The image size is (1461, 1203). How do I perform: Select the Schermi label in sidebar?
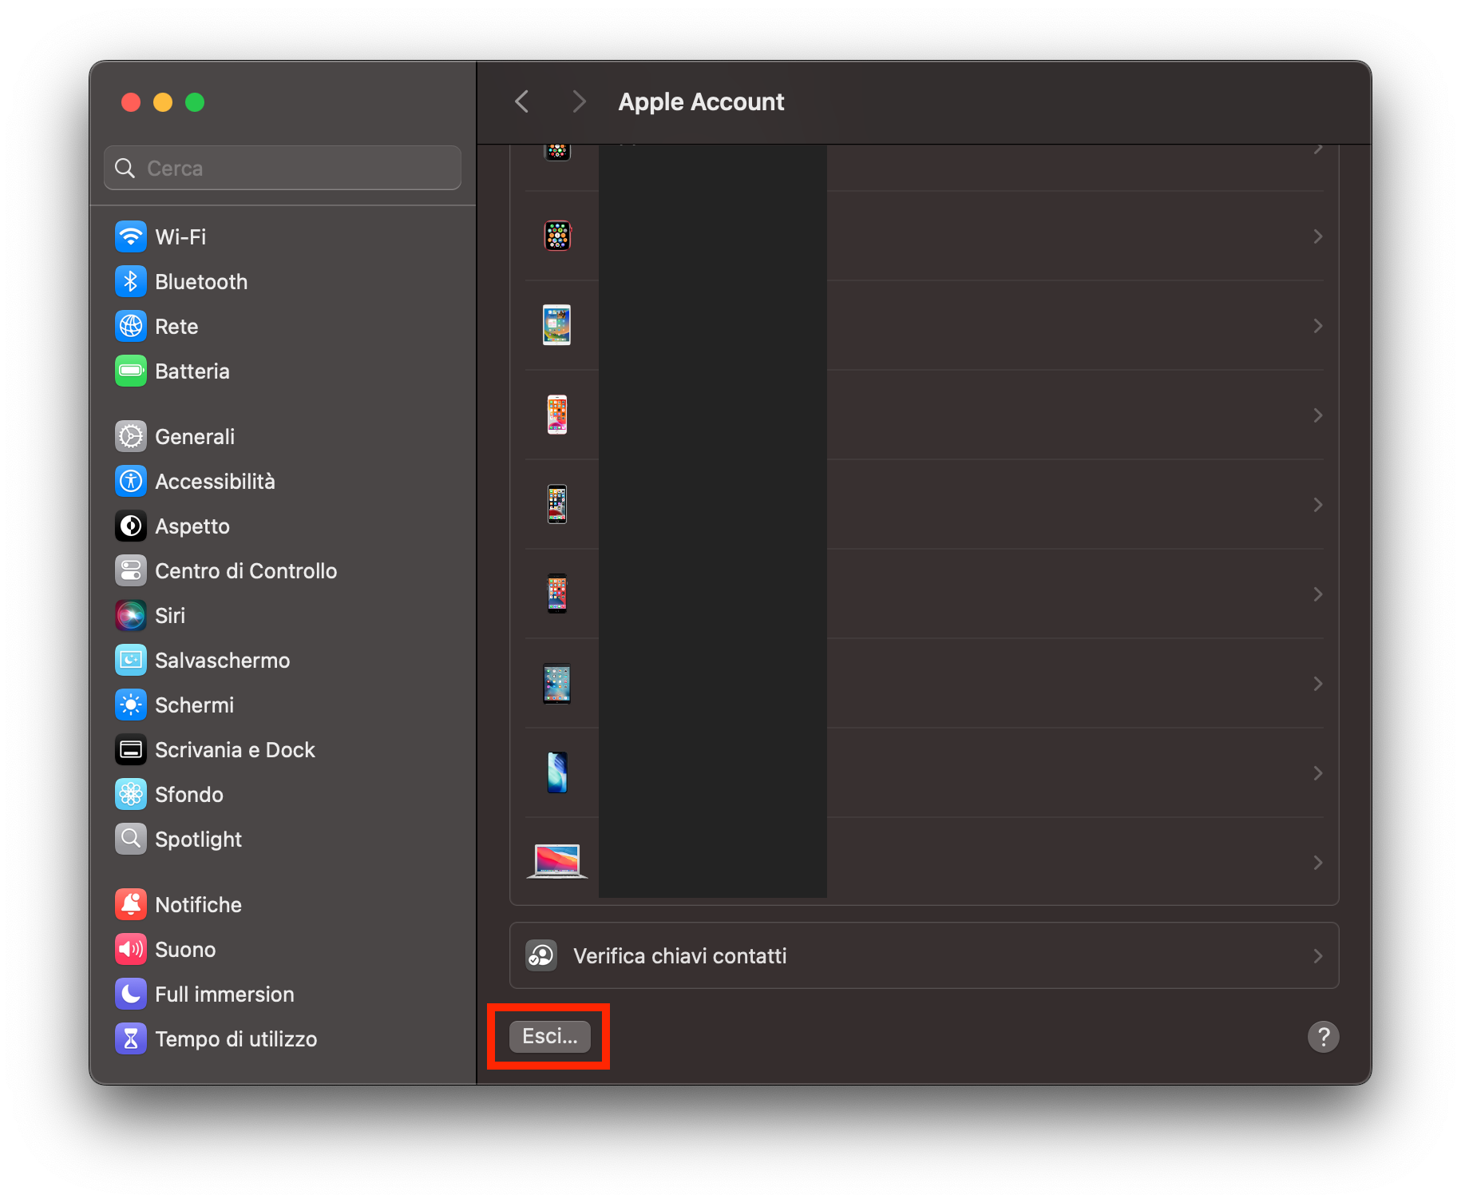click(195, 705)
